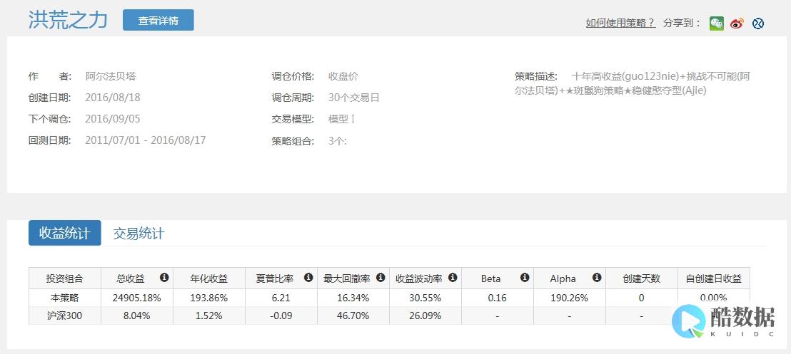Select author name 阿尔法贝塔
The width and height of the screenshot is (791, 354).
[111, 76]
